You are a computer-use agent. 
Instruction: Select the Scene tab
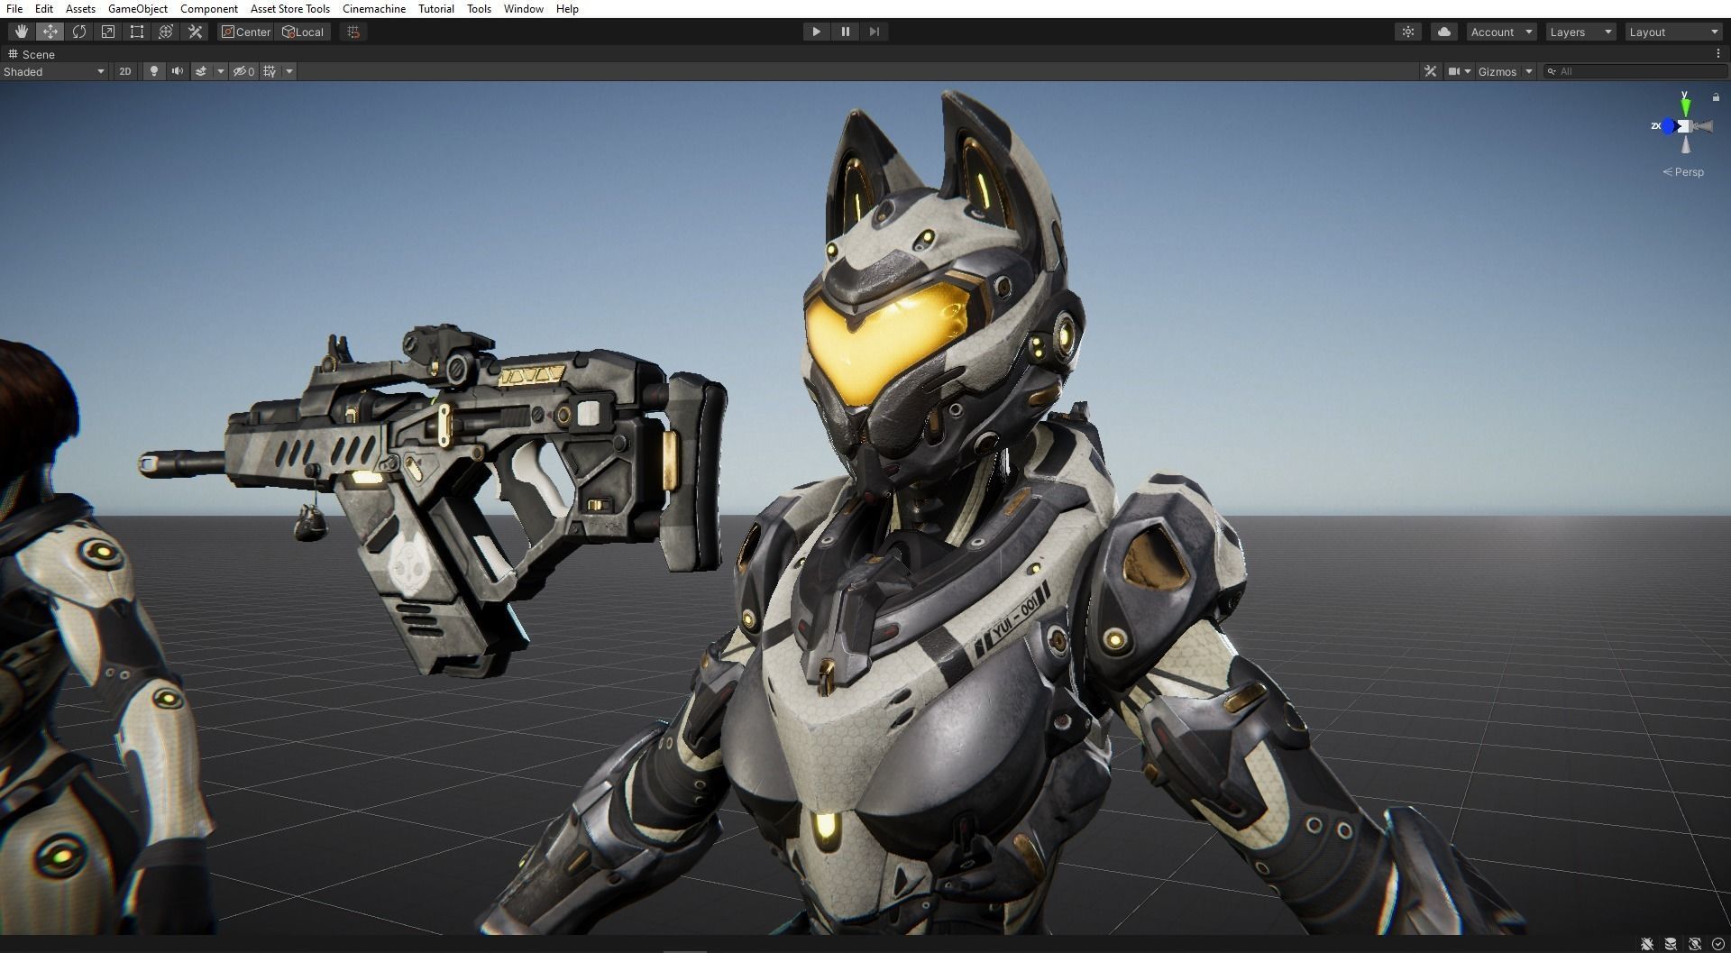point(32,54)
